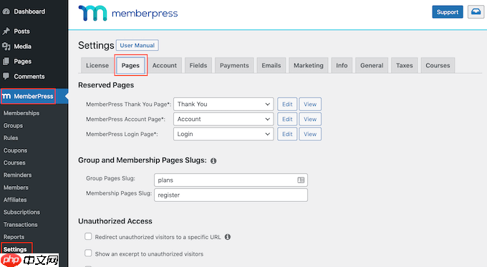Click the Membership Pages Slug input field
The width and height of the screenshot is (487, 267).
pos(231,195)
